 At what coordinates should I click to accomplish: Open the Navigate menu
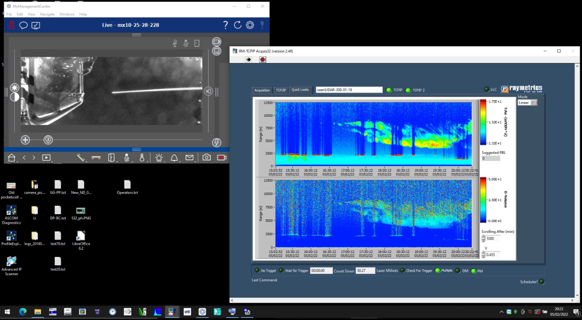coord(47,14)
